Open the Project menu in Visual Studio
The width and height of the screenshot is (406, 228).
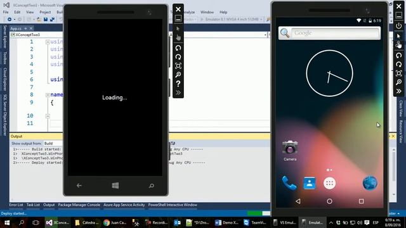pos(45,12)
